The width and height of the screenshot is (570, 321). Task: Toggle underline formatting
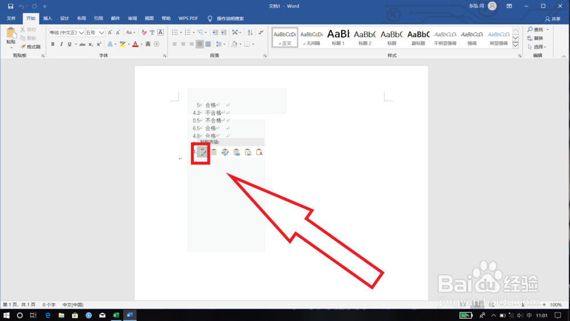tap(70, 44)
